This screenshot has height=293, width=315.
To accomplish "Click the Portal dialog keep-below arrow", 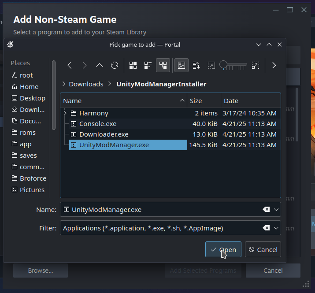I will [259, 45].
